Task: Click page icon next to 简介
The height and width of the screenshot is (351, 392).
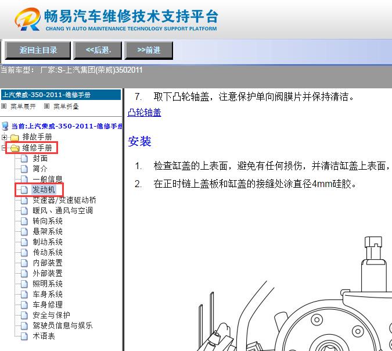Action: pyautogui.click(x=24, y=169)
